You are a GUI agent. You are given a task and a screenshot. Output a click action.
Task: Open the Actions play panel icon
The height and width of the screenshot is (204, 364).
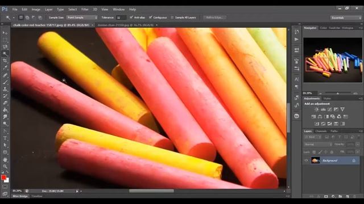tap(296, 39)
